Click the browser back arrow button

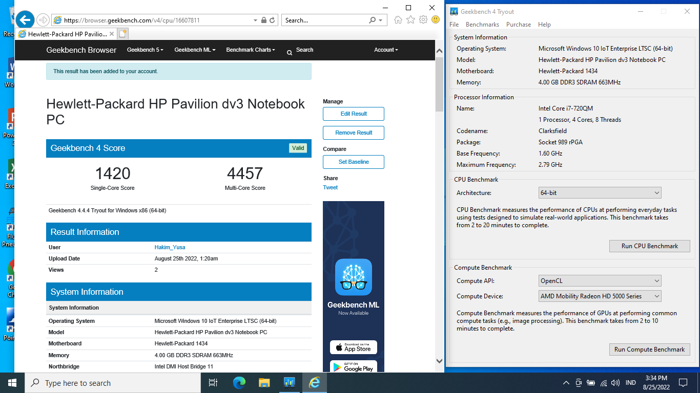[x=25, y=20]
